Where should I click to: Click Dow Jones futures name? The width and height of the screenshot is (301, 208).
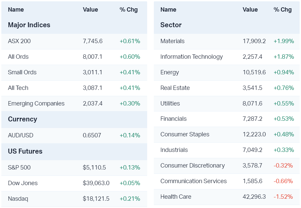(23, 183)
